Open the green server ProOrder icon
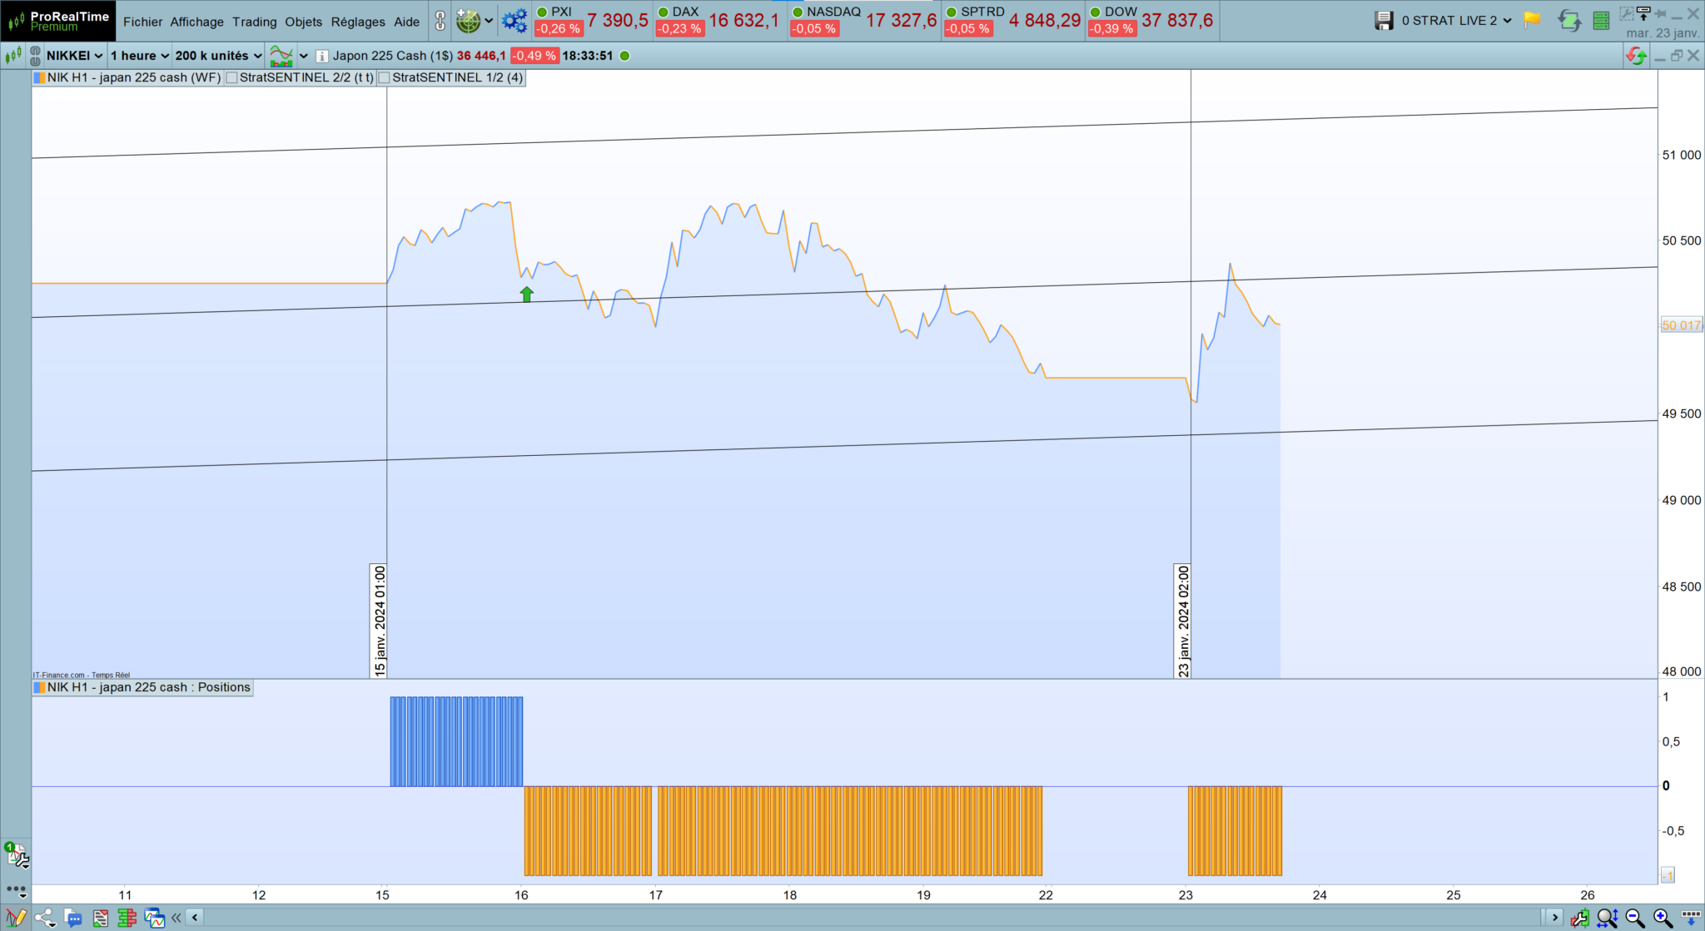1705x931 pixels. (1601, 21)
